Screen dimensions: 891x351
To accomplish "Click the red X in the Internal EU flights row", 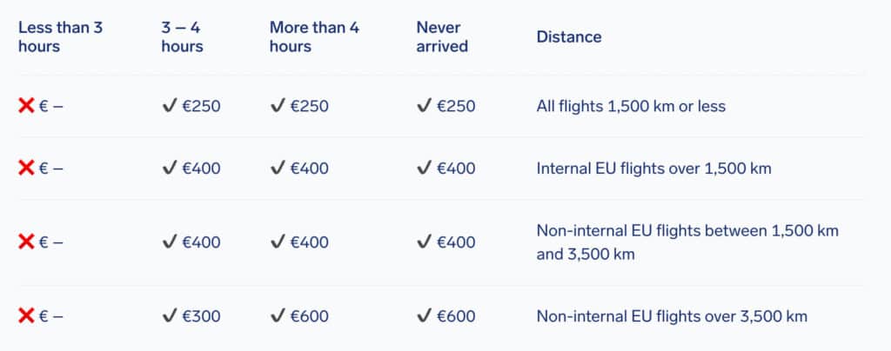I will [x=26, y=168].
